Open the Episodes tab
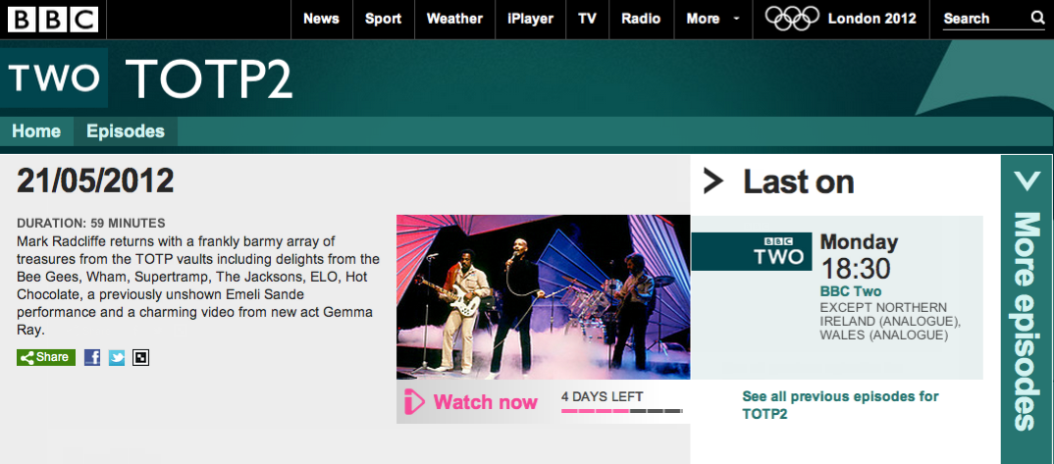 coord(125,131)
